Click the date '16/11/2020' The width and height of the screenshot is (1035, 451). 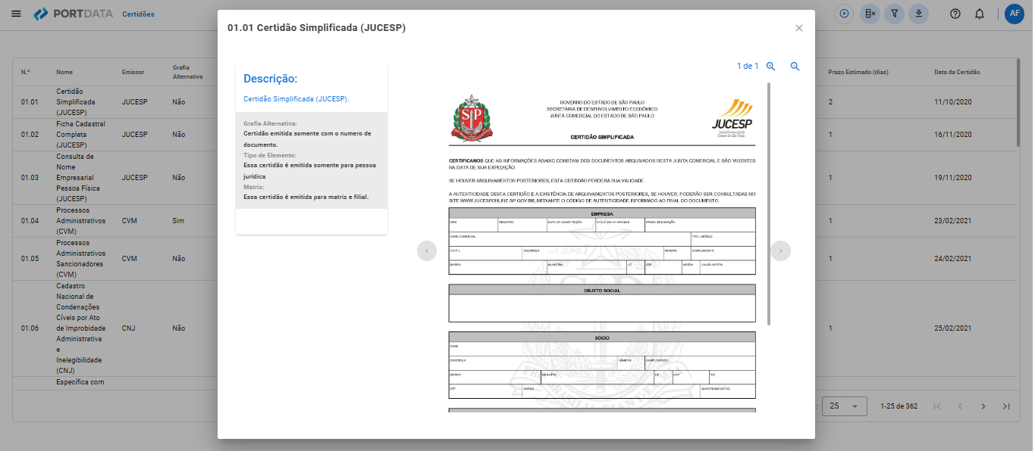click(953, 135)
